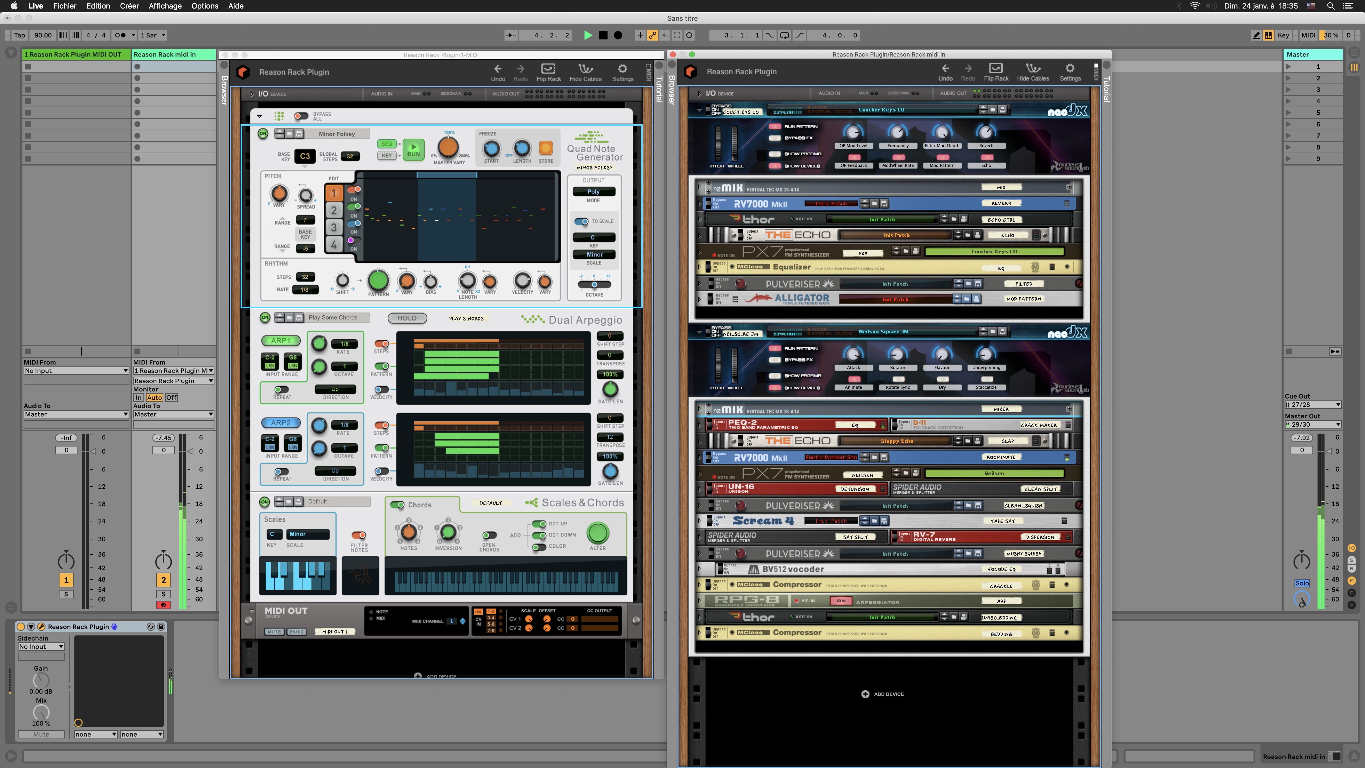
Task: Click Hide Cables in the 1-MIDI plugin window
Action: tap(585, 72)
